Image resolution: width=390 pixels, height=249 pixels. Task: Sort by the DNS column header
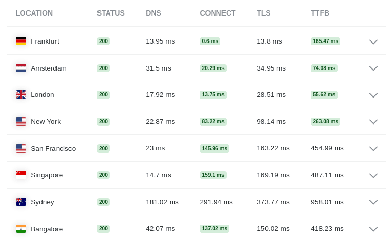[154, 13]
